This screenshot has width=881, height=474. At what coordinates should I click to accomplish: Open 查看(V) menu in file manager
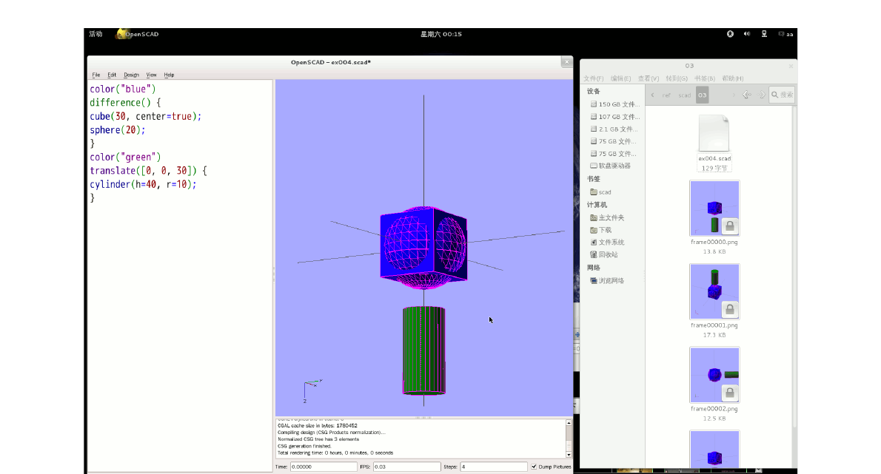pos(649,78)
